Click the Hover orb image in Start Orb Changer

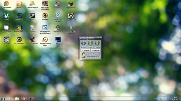(x=90, y=43)
